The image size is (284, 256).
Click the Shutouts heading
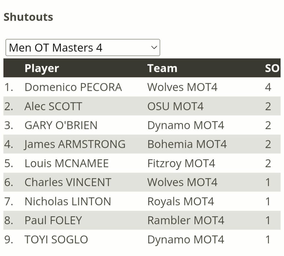click(x=29, y=17)
